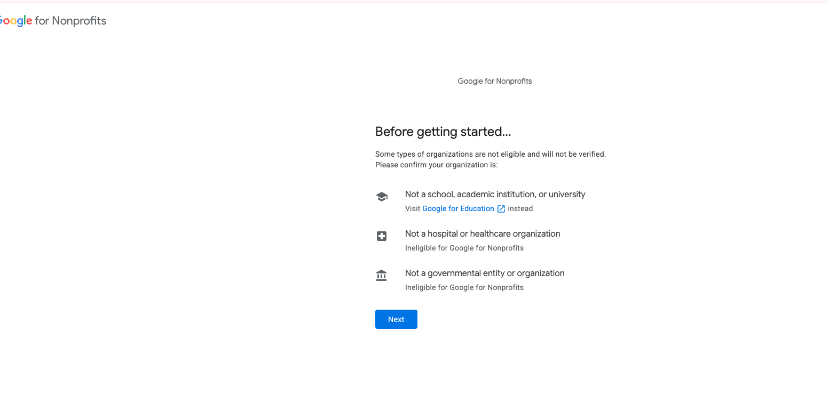Click the Google for Nonprofits logo in header

53,21
